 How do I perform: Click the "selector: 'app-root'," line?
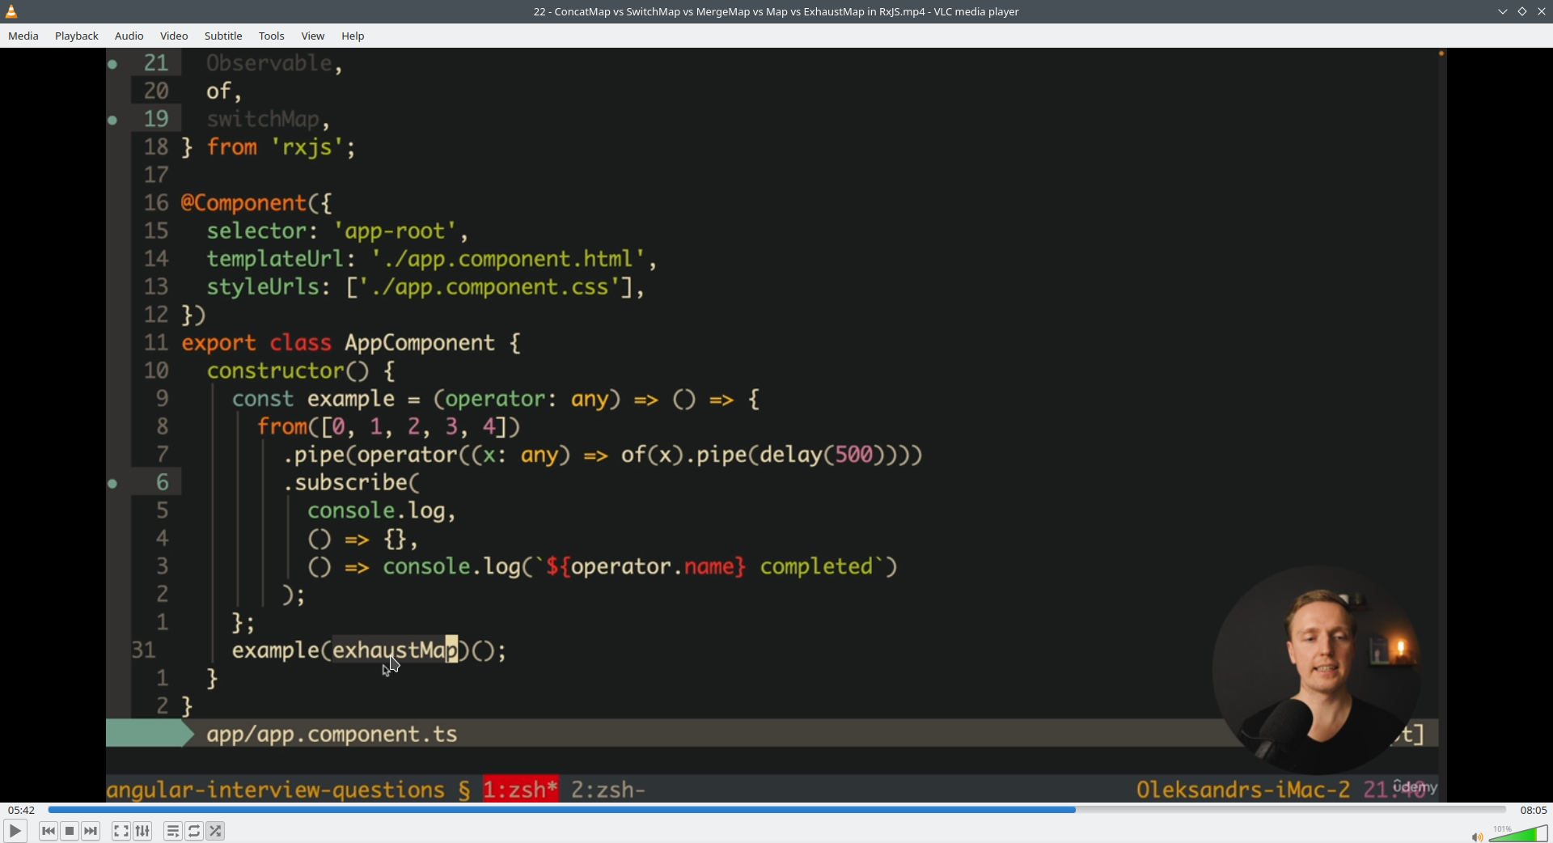coord(338,231)
